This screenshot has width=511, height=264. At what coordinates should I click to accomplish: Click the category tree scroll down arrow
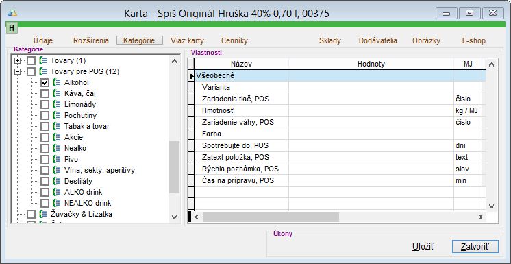click(175, 217)
